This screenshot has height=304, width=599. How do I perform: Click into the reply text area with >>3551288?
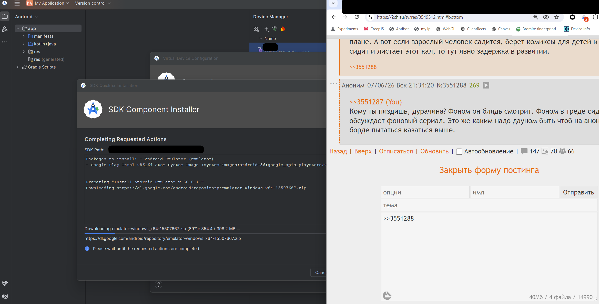pyautogui.click(x=489, y=257)
